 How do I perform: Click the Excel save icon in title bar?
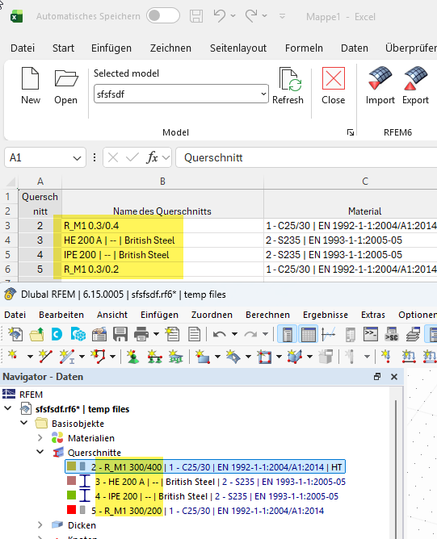tap(196, 16)
